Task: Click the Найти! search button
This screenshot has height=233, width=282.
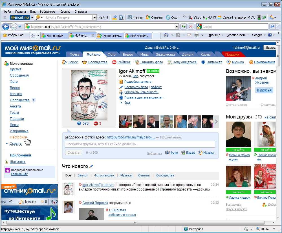Action: click(103, 17)
